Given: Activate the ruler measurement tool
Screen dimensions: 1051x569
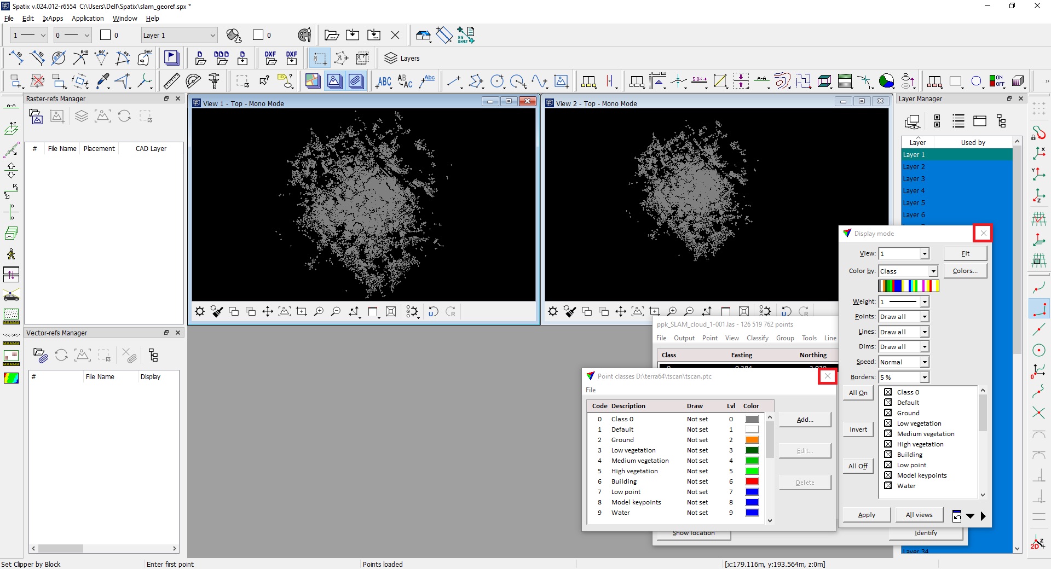Looking at the screenshot, I should click(x=171, y=81).
